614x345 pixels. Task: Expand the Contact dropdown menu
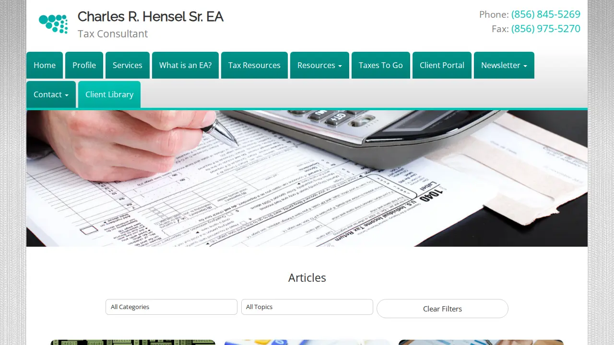[51, 94]
